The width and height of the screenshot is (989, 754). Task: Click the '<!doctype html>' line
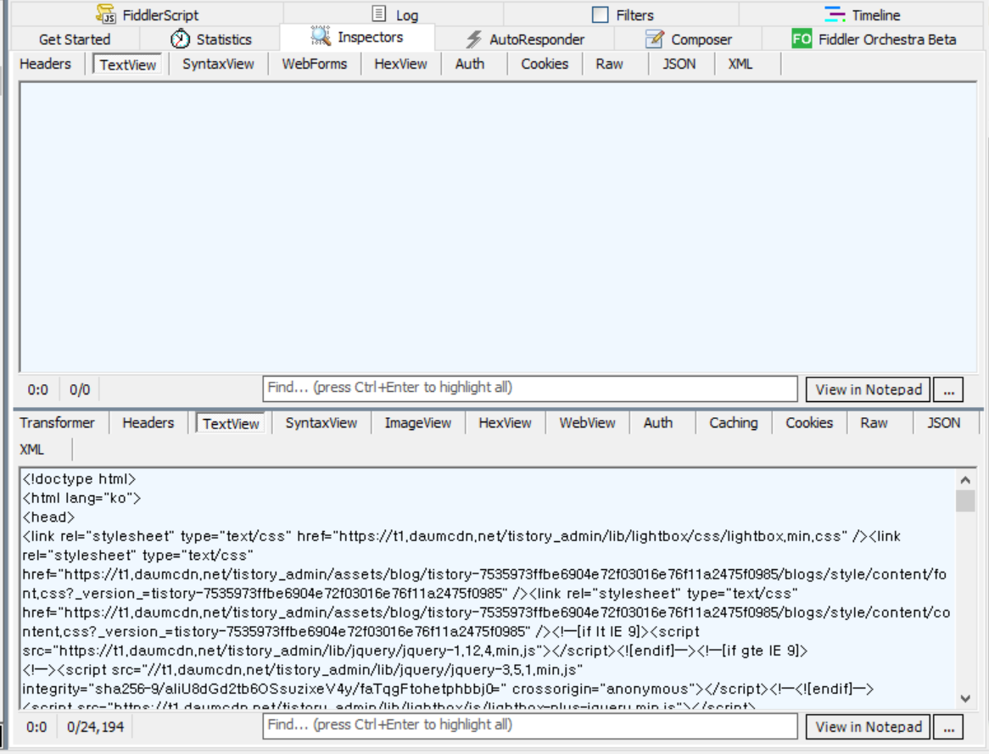pos(79,479)
